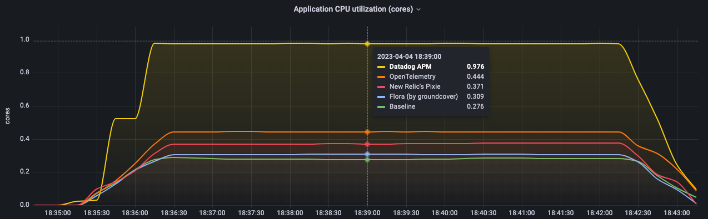Image resolution: width=708 pixels, height=219 pixels.
Task: Click 'Flora (by groundcover)' label in tooltip
Action: tap(423, 96)
